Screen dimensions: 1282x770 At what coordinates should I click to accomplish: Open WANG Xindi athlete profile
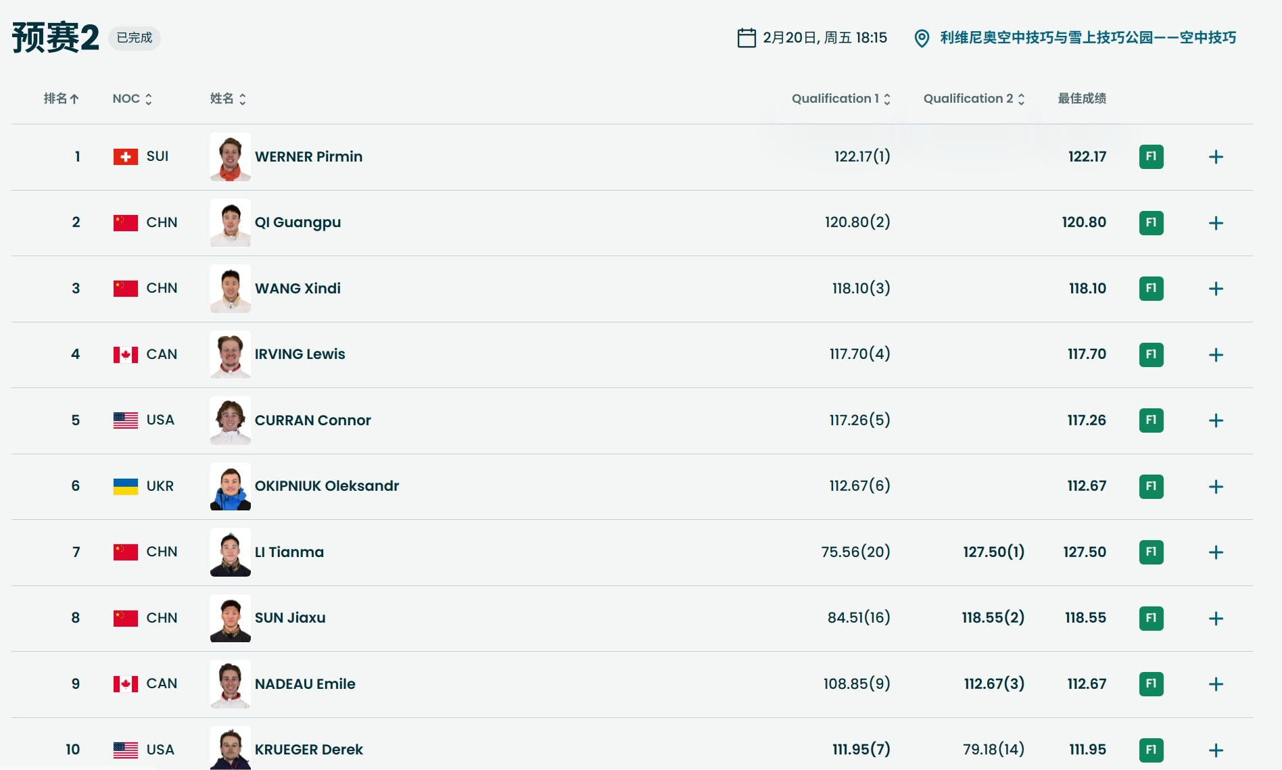click(298, 289)
